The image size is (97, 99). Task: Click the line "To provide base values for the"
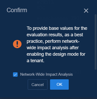(x=57, y=28)
